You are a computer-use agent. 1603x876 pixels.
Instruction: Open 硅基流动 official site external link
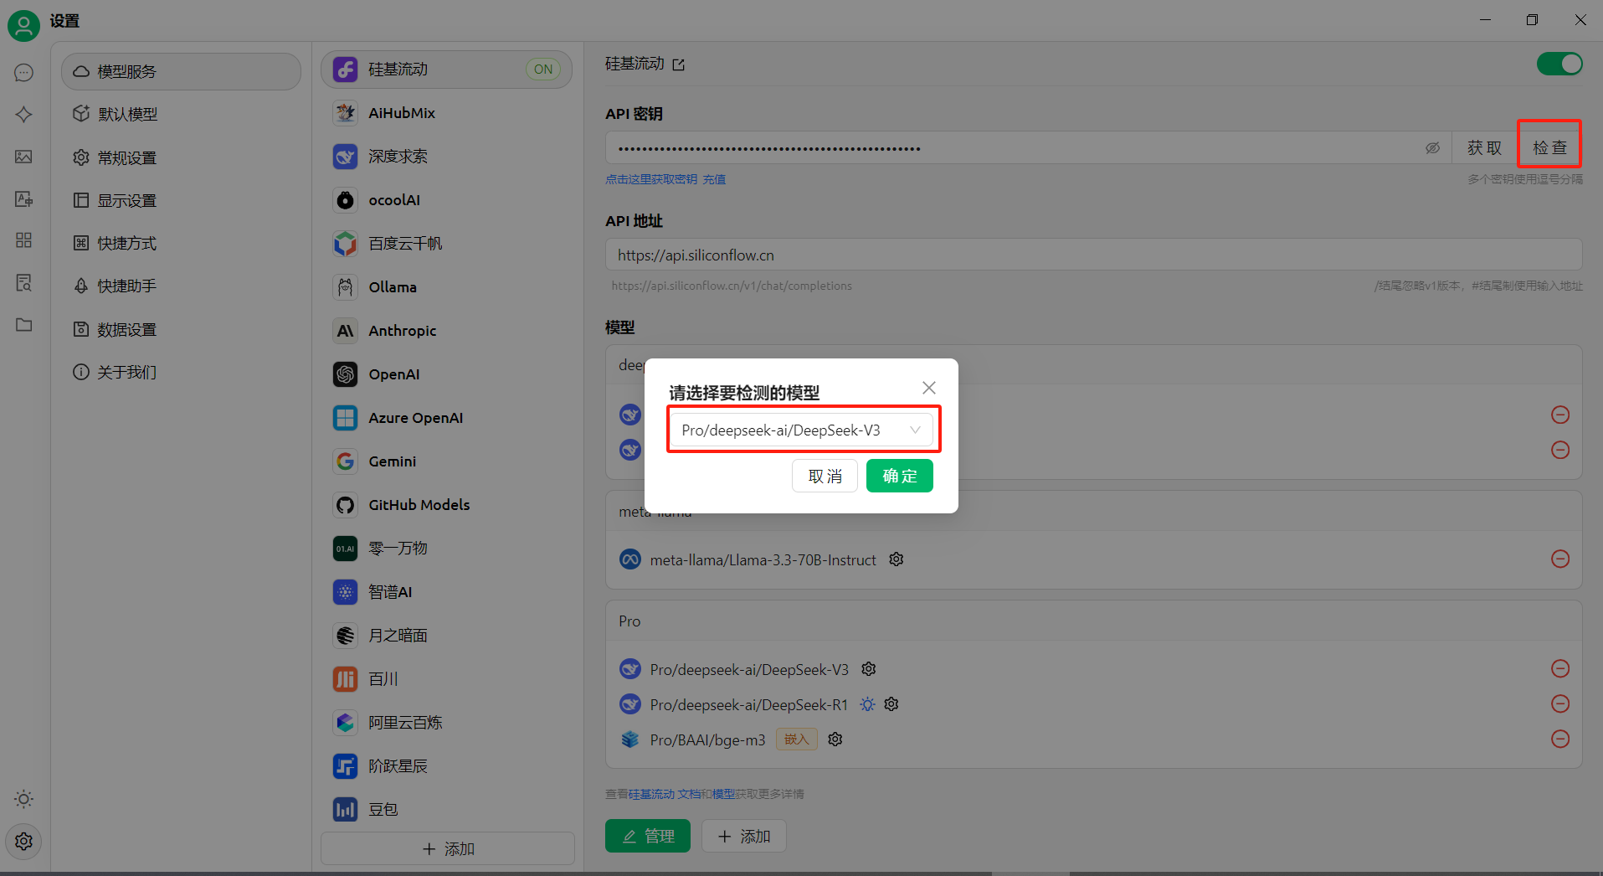[x=678, y=64]
